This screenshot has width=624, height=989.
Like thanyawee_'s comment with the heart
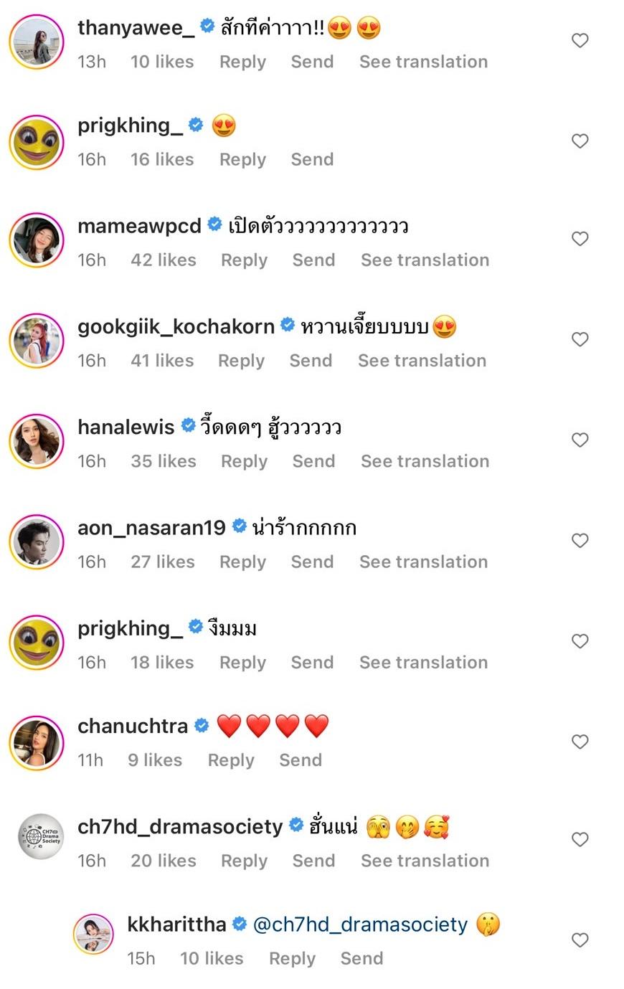pos(580,41)
